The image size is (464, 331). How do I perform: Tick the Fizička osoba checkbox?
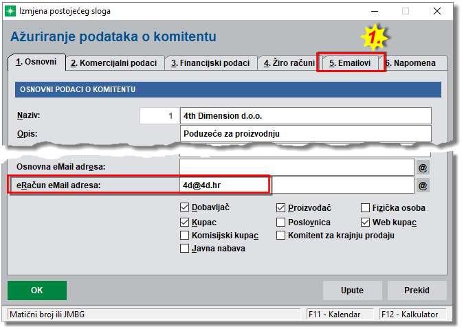365,208
